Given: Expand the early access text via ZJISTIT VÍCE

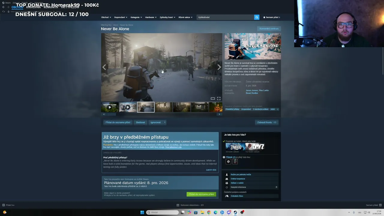Looking at the screenshot, I should (x=211, y=170).
